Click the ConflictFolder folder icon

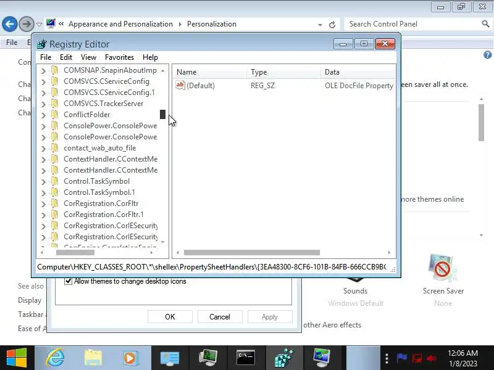coord(54,115)
